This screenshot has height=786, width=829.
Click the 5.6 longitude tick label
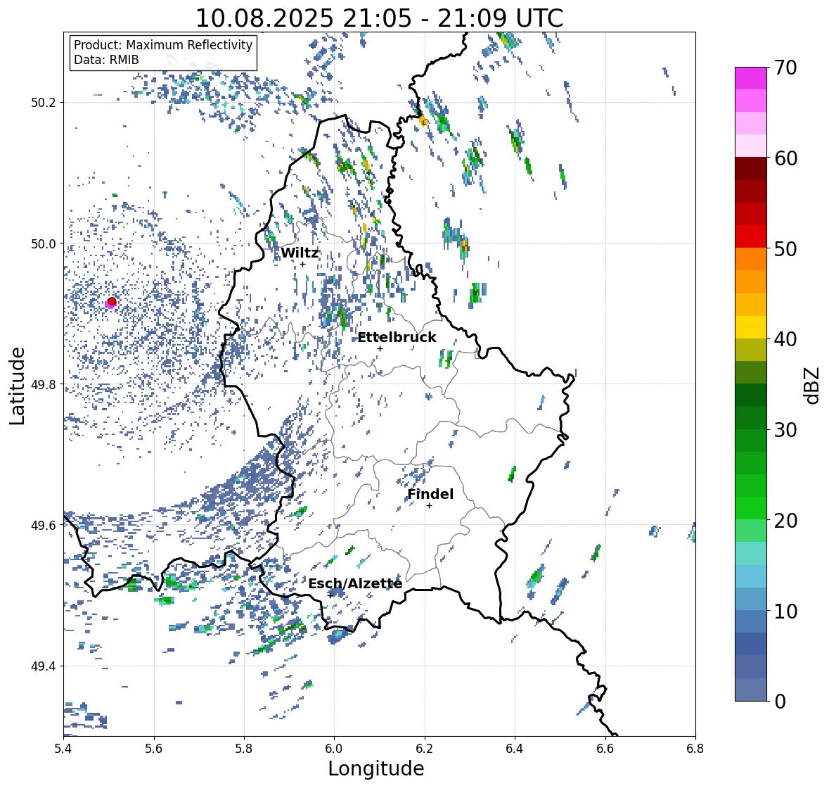tap(154, 748)
